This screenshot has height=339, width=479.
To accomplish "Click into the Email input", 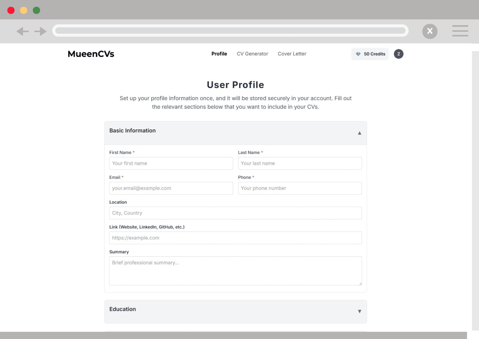I will click(171, 188).
